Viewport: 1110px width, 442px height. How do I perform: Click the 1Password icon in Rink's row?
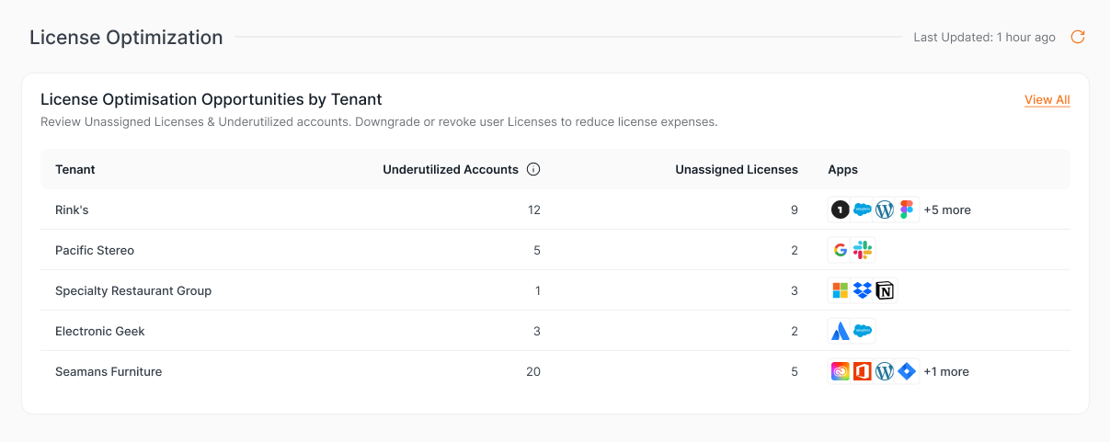pos(840,210)
